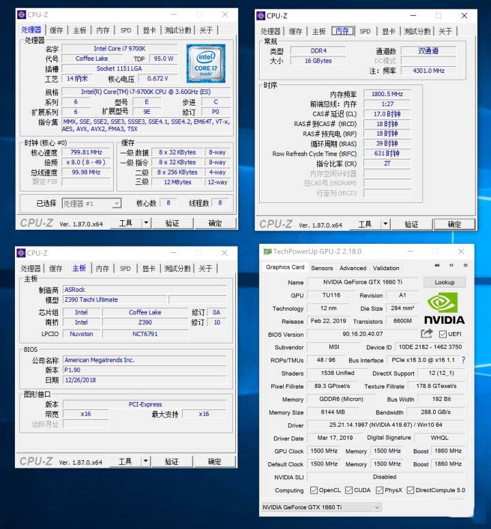The height and width of the screenshot is (529, 491).
Task: Click the CPU-Z app icon in mainboard window title bar
Action: point(21,253)
